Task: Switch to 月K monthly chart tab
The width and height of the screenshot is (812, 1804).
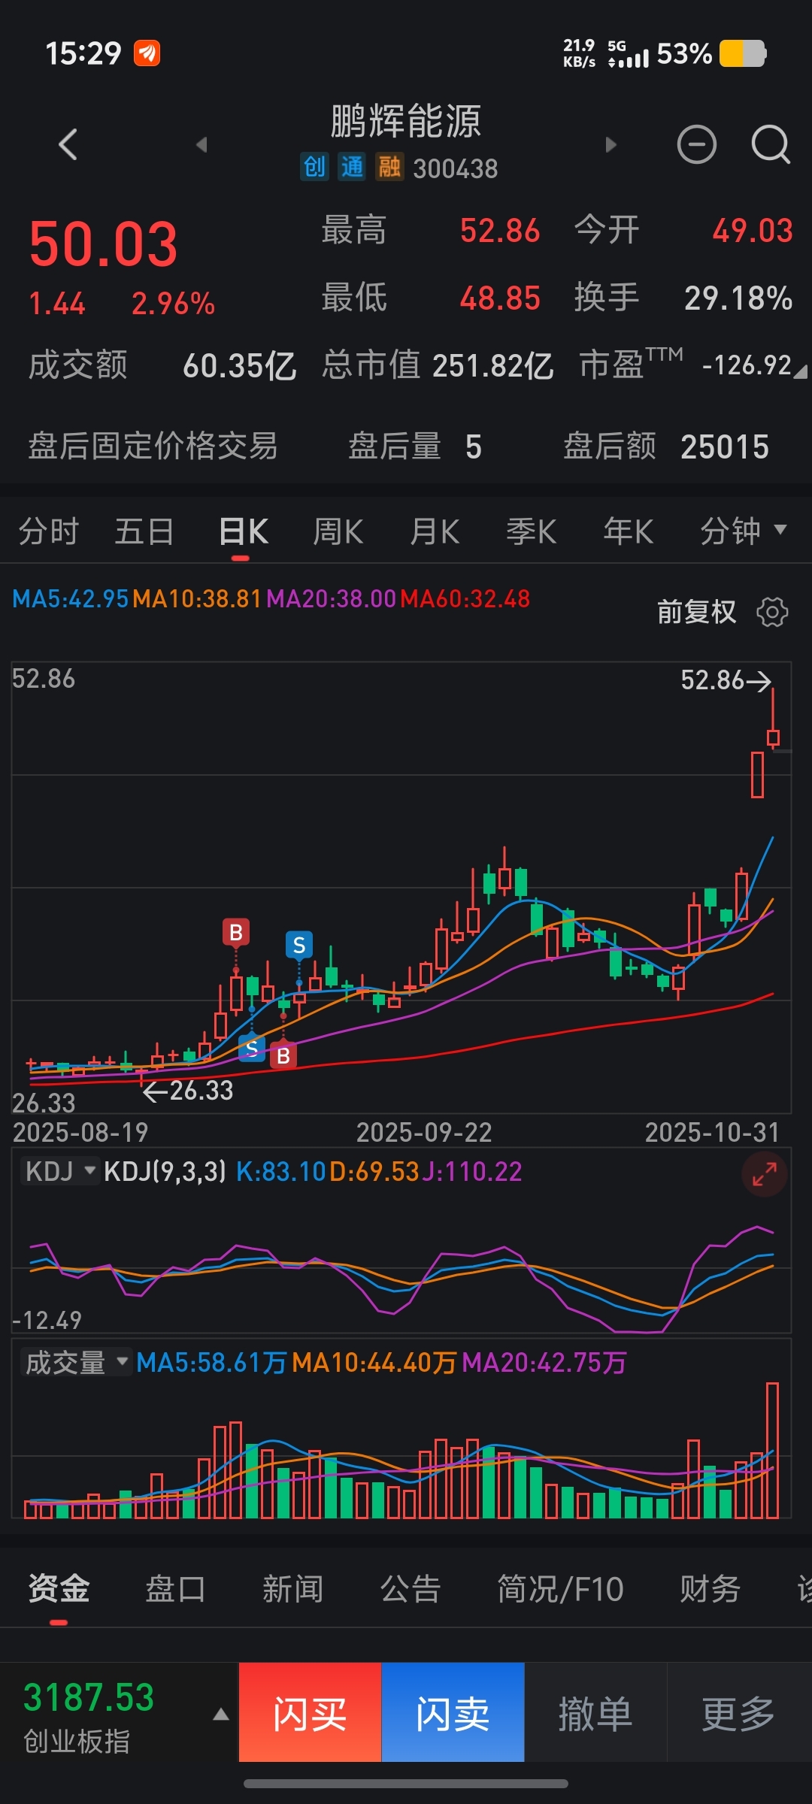Action: [435, 531]
